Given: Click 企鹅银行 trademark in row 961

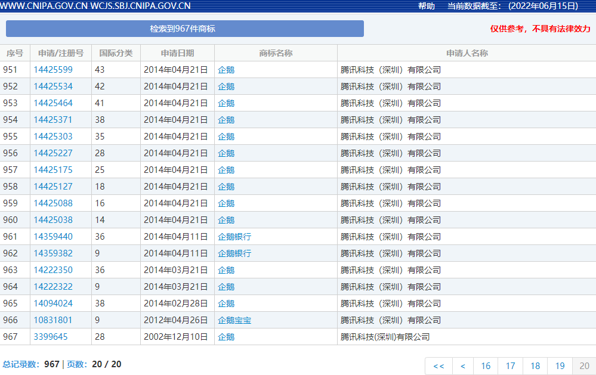Looking at the screenshot, I should (234, 237).
